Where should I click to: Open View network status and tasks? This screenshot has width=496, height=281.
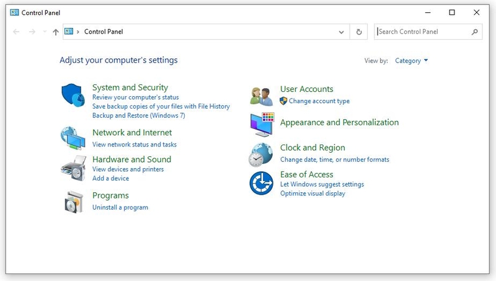click(135, 145)
